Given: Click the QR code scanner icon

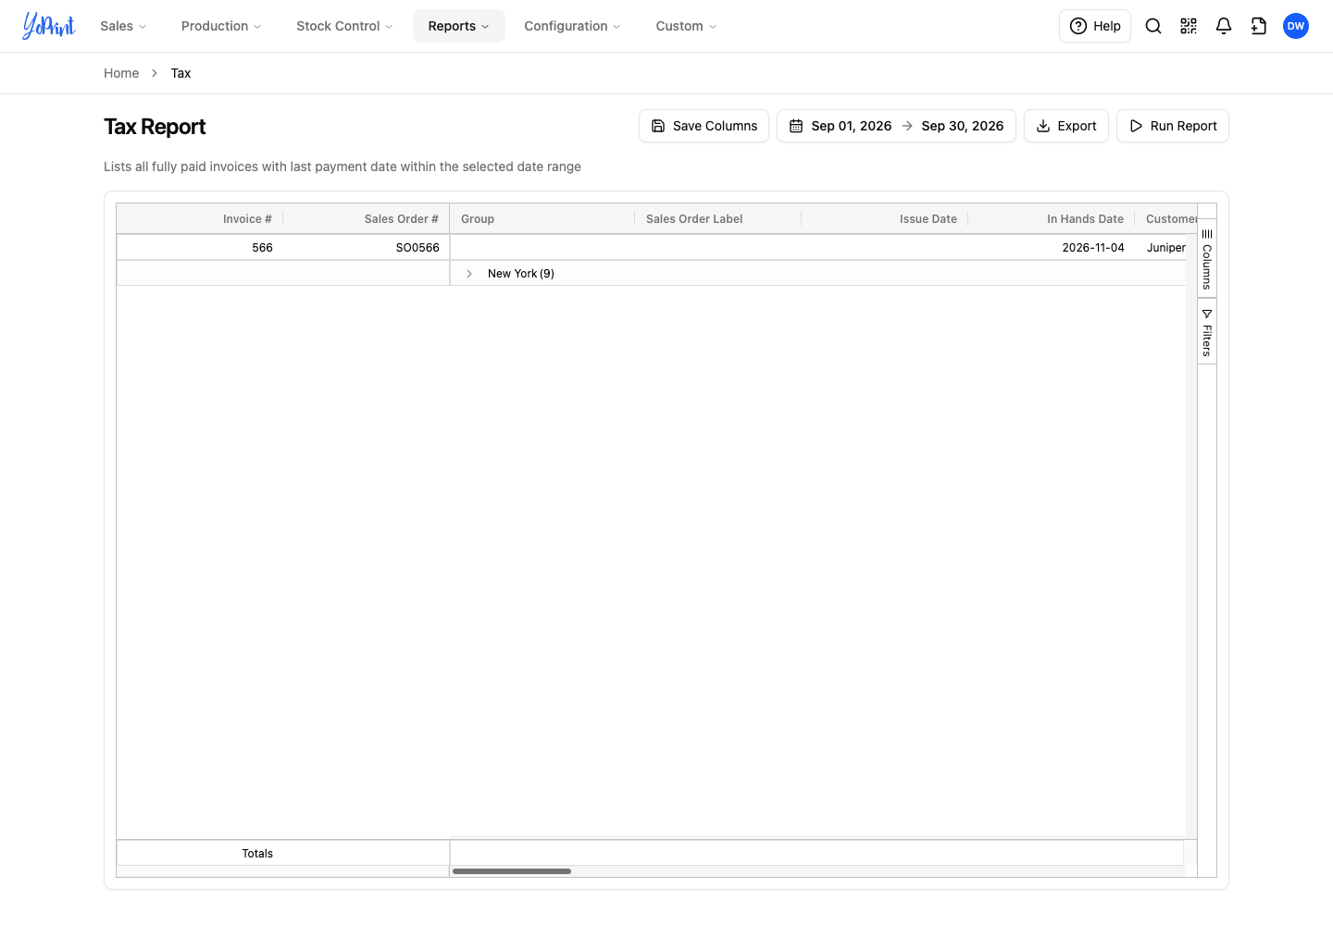Looking at the screenshot, I should coord(1189,26).
